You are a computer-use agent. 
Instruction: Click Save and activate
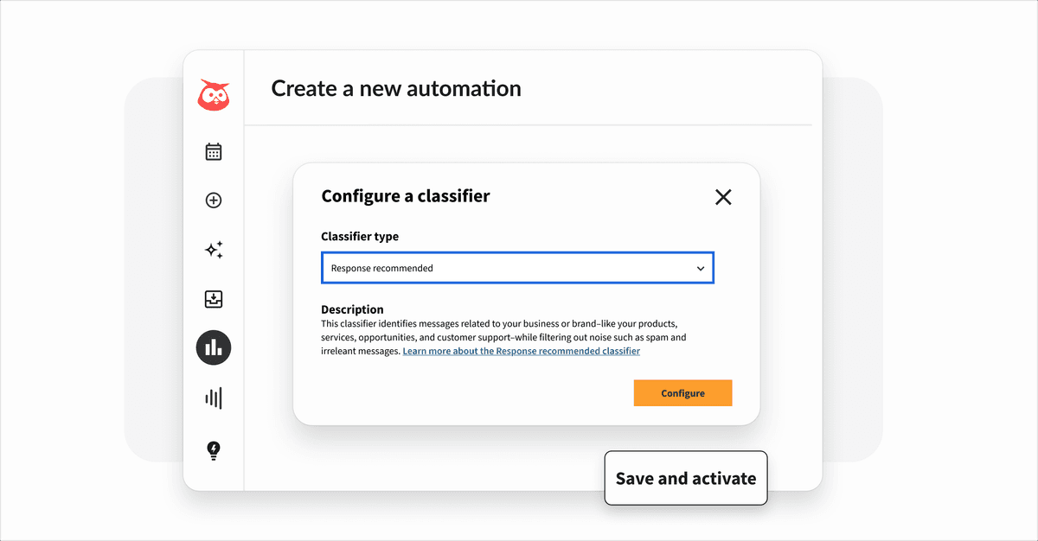[x=685, y=478]
